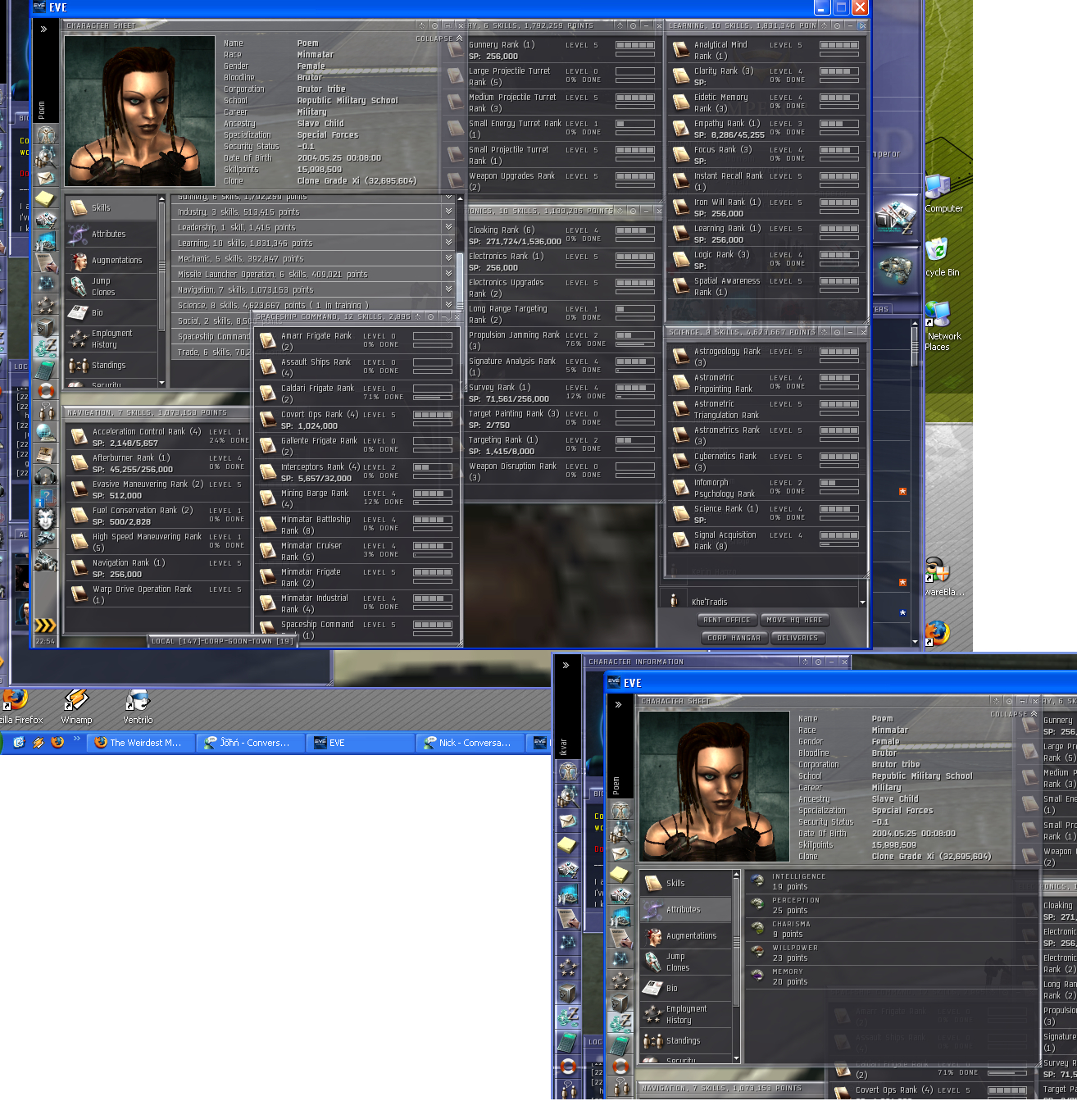Click the Rent Office button
The image size is (1077, 1110).
727,620
